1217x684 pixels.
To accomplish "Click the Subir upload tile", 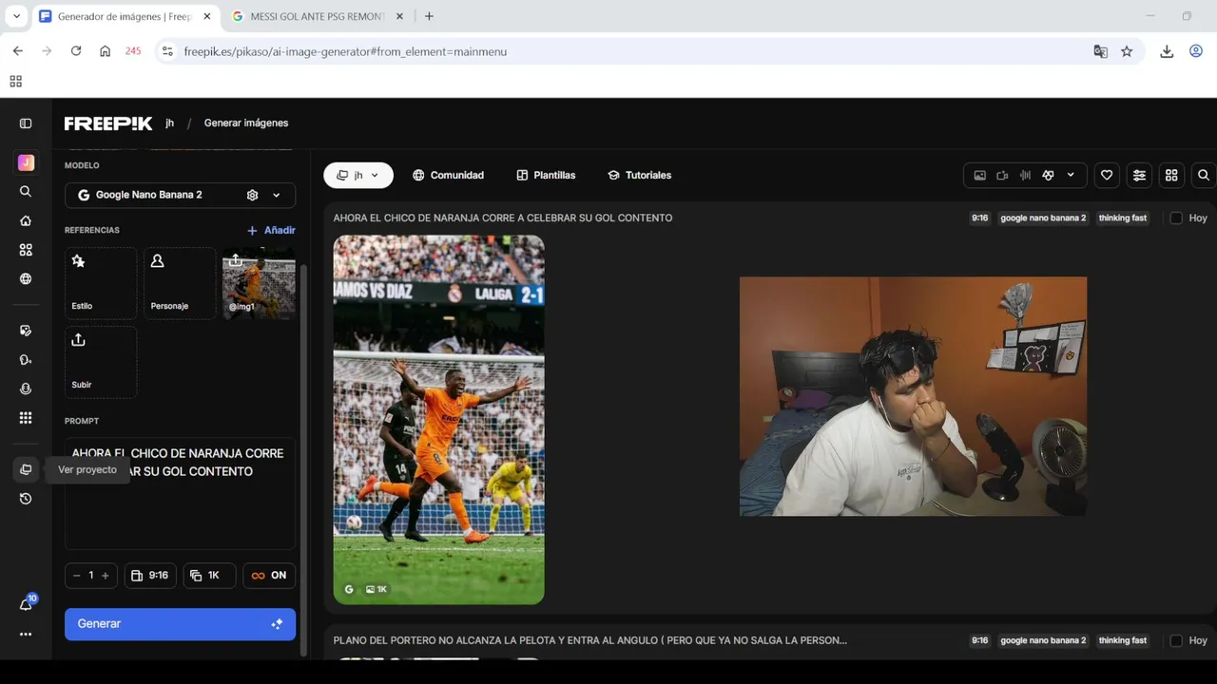I will click(101, 362).
